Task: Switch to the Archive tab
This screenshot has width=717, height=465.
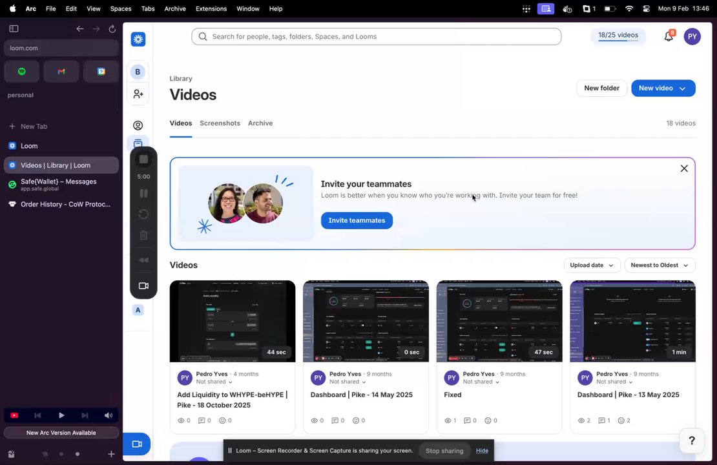Action: (x=260, y=123)
